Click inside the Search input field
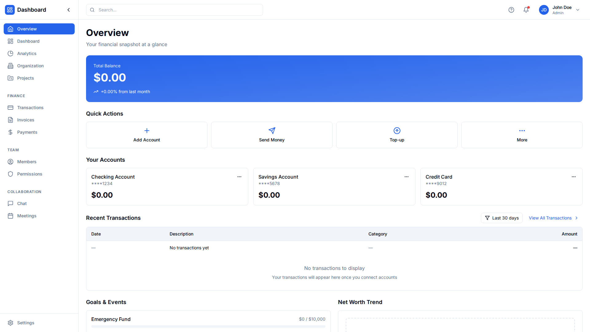 click(x=174, y=10)
